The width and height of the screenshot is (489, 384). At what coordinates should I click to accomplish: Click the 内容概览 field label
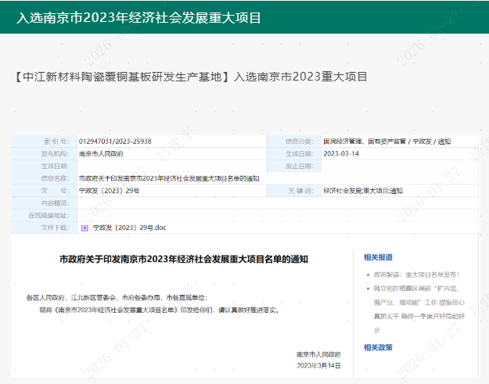[x=56, y=203]
